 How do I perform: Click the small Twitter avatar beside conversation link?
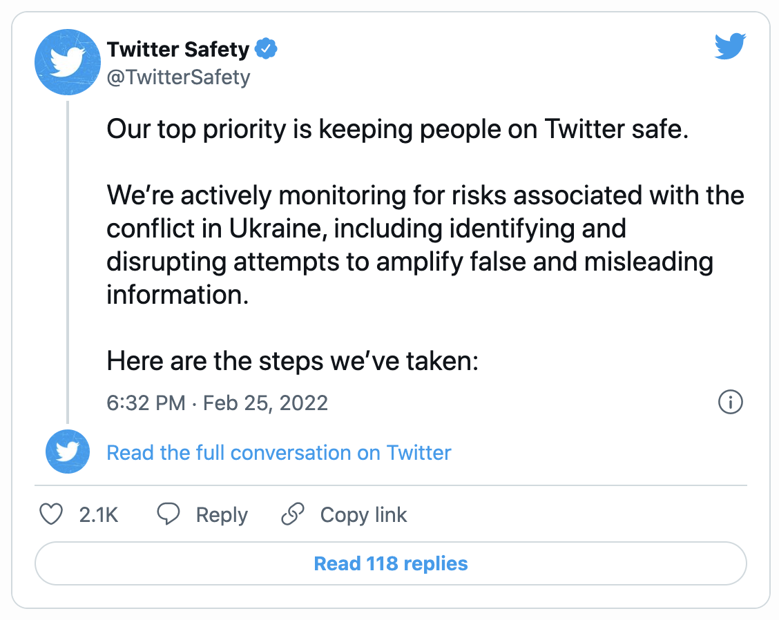point(68,452)
